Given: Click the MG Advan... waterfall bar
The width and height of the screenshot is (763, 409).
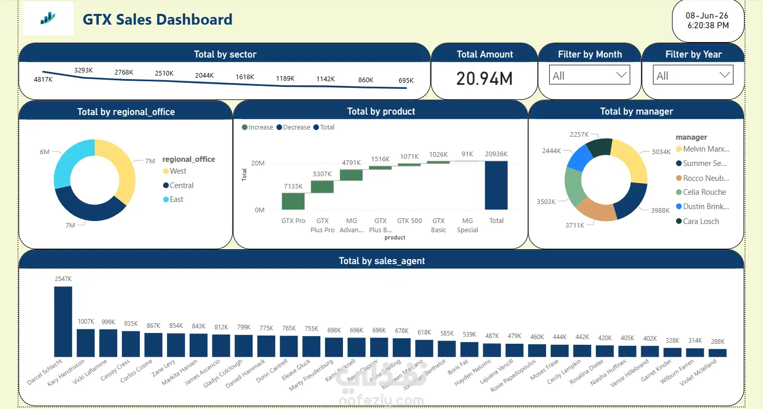Looking at the screenshot, I should click(x=351, y=175).
